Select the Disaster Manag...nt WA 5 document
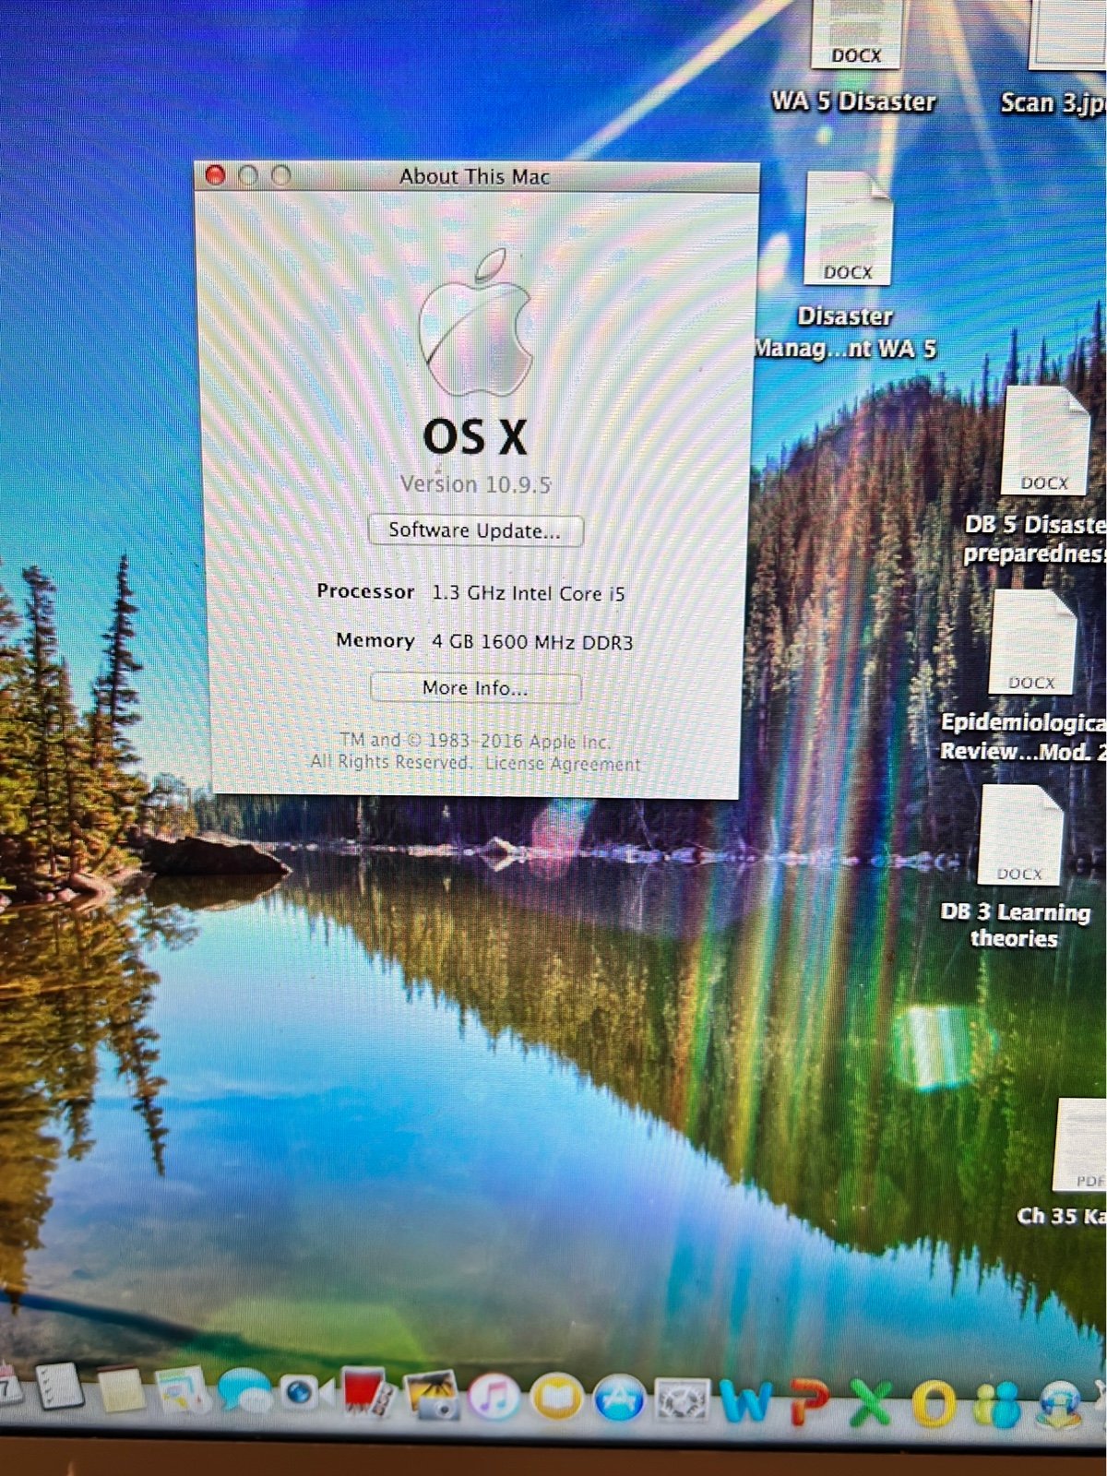The height and width of the screenshot is (1476, 1107). [847, 268]
